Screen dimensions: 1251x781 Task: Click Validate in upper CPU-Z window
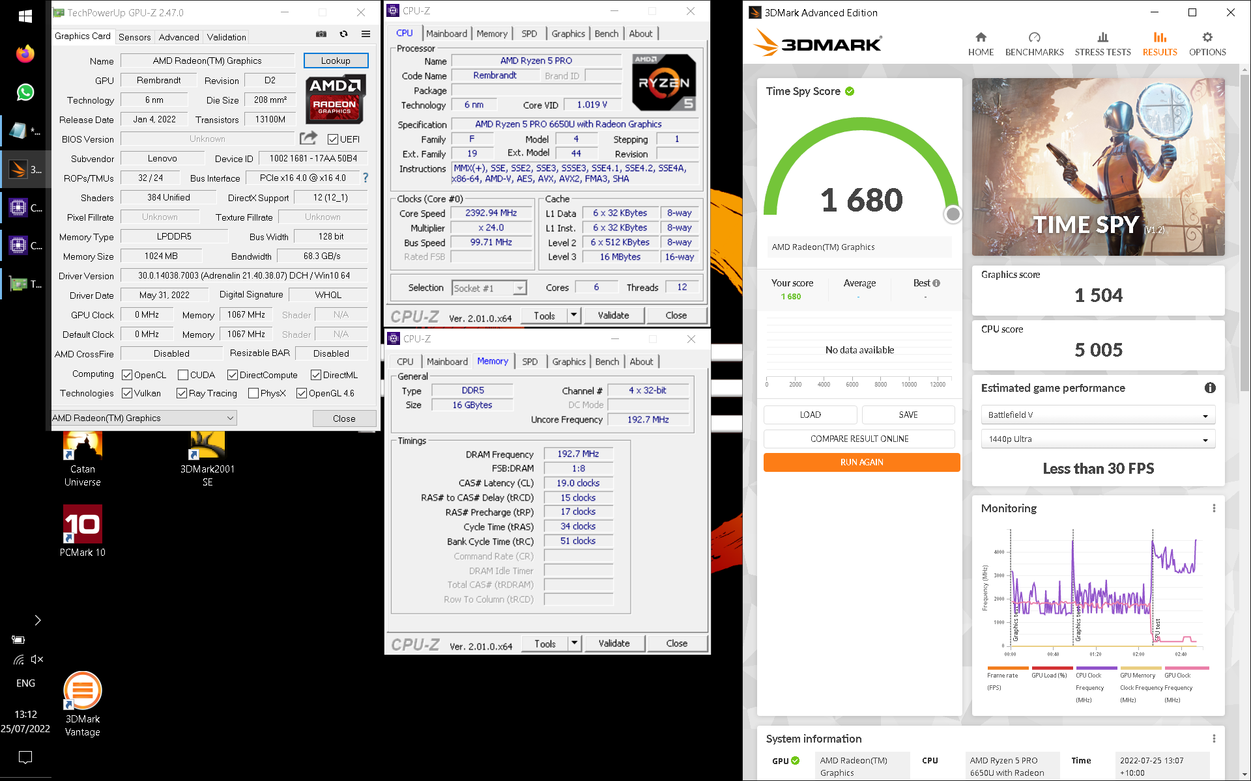pos(614,315)
